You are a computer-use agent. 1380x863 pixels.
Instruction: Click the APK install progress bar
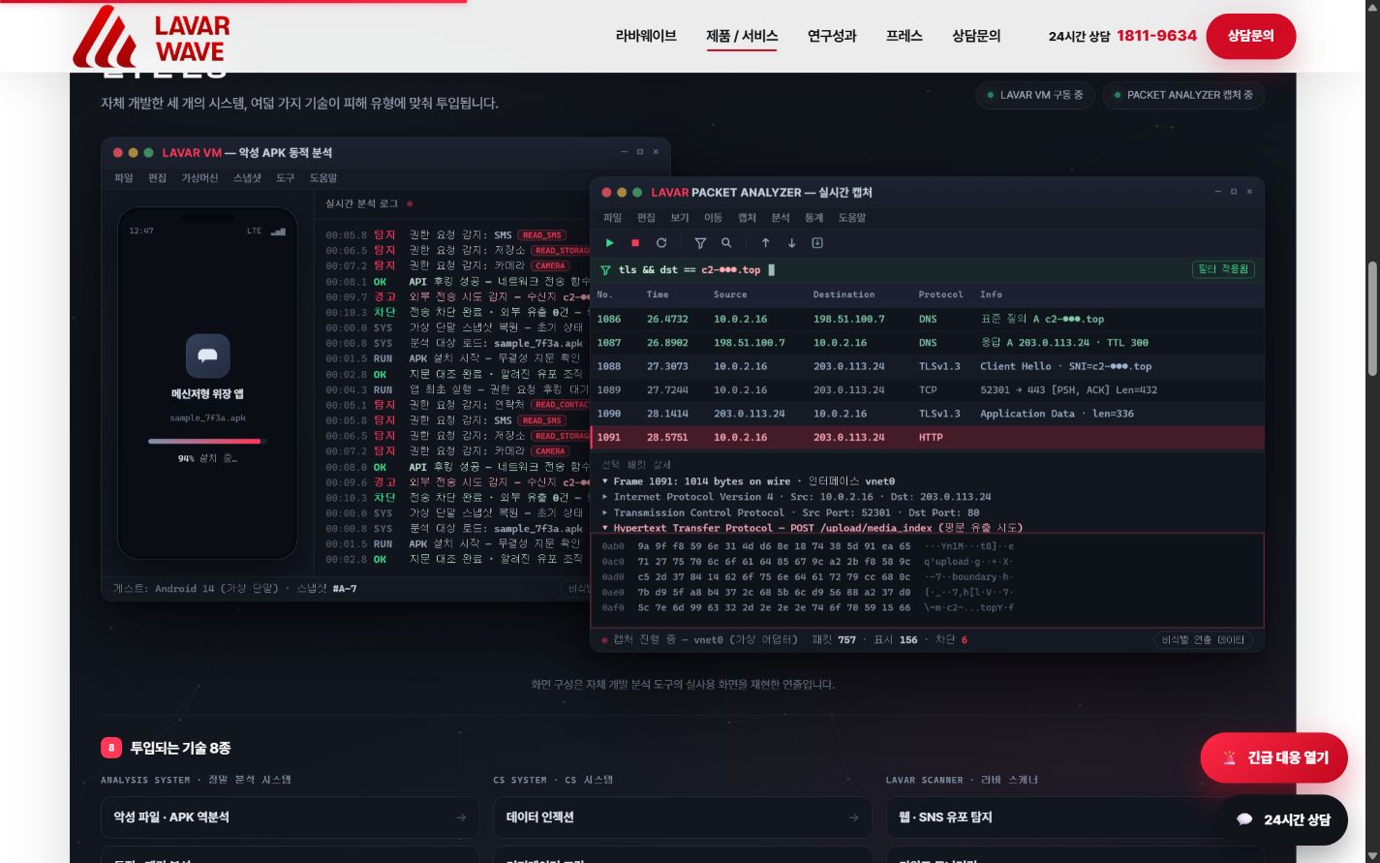pyautogui.click(x=207, y=441)
